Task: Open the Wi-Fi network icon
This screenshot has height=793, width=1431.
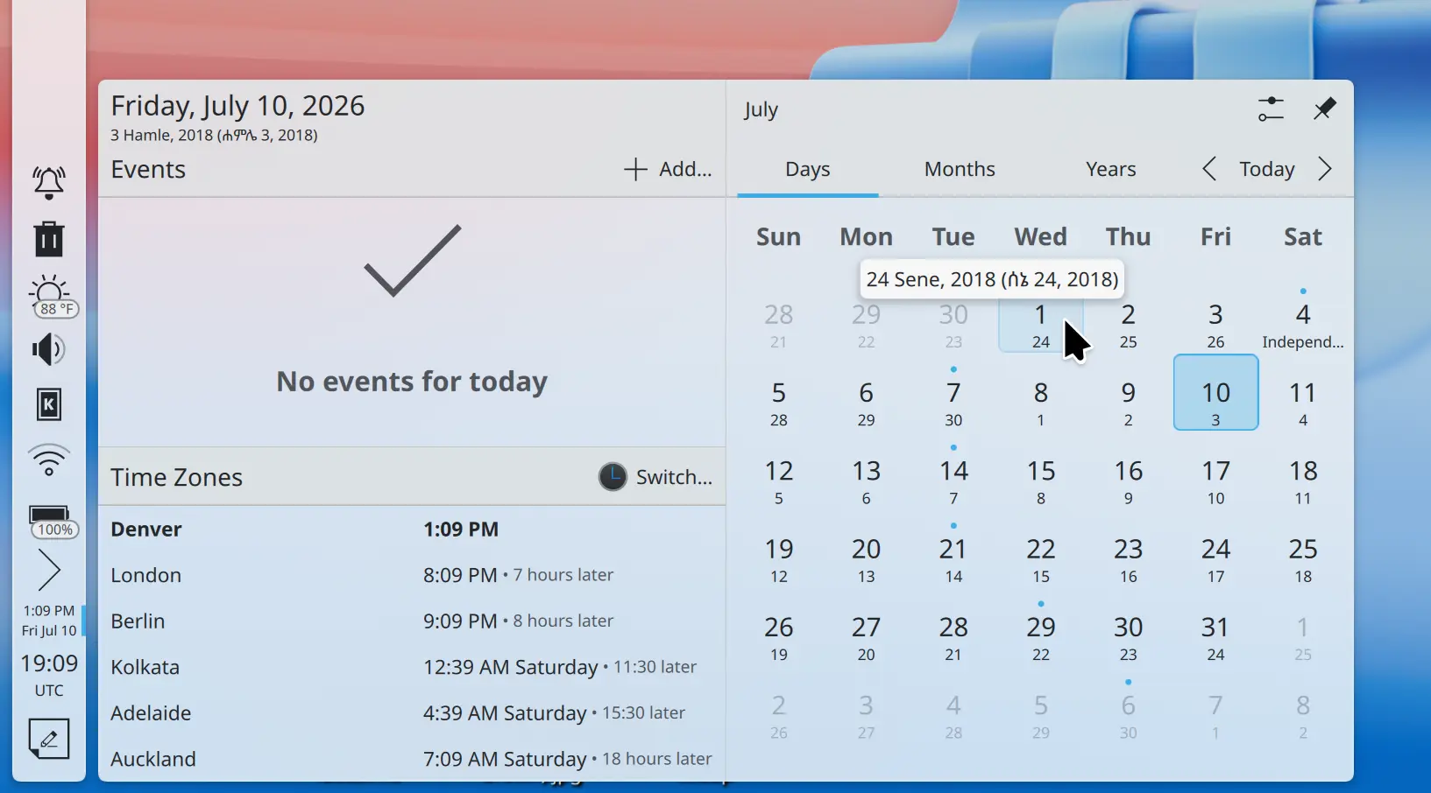Action: pos(49,460)
